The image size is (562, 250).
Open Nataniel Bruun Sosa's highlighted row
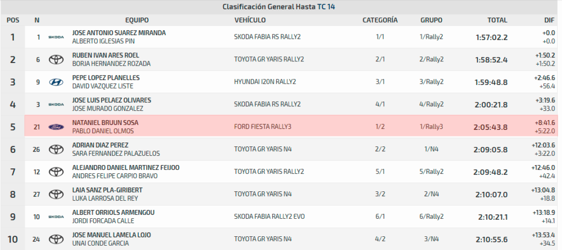291,126
